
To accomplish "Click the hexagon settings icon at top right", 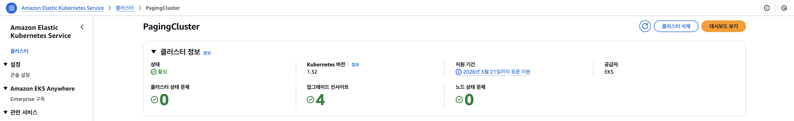I will point(784,8).
